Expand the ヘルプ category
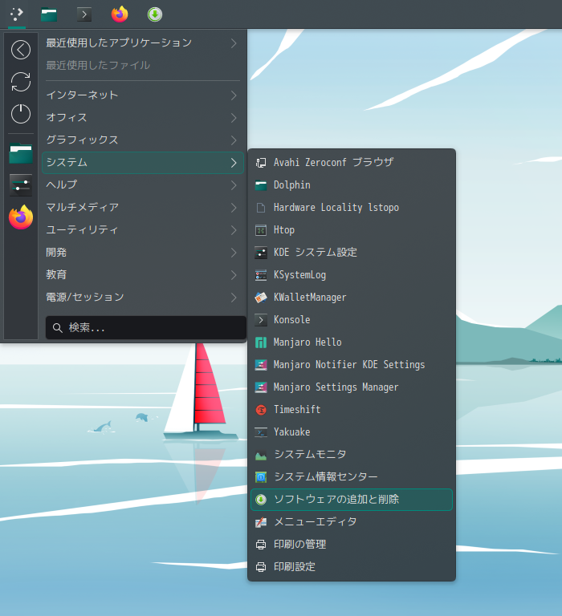The width and height of the screenshot is (562, 616). (143, 185)
